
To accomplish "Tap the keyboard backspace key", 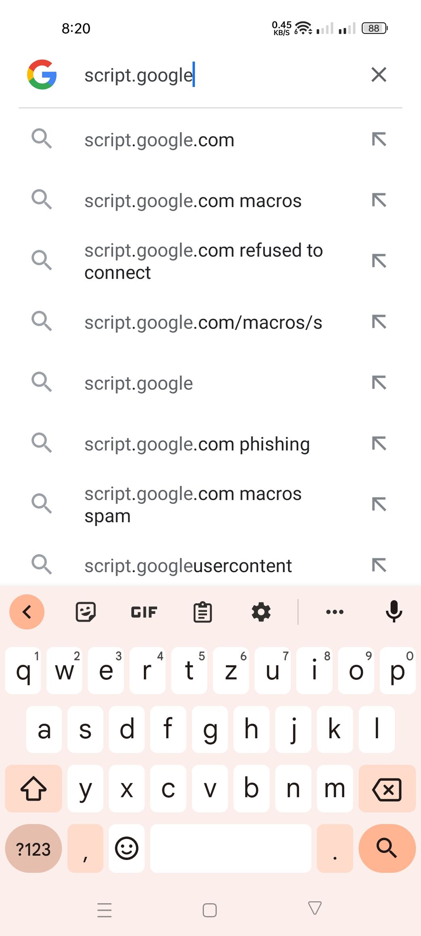I will [x=387, y=788].
